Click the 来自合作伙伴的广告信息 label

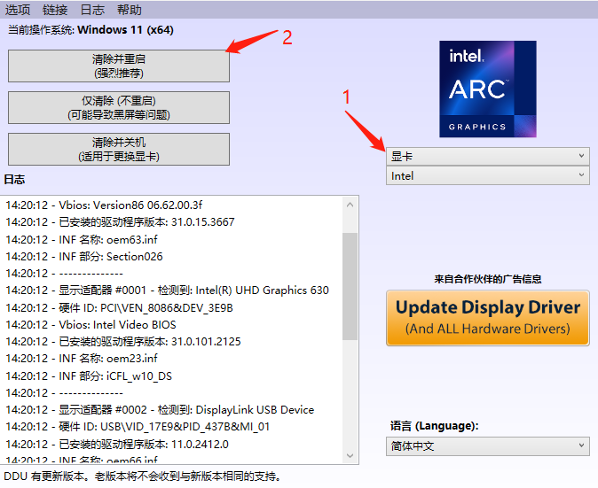(488, 279)
